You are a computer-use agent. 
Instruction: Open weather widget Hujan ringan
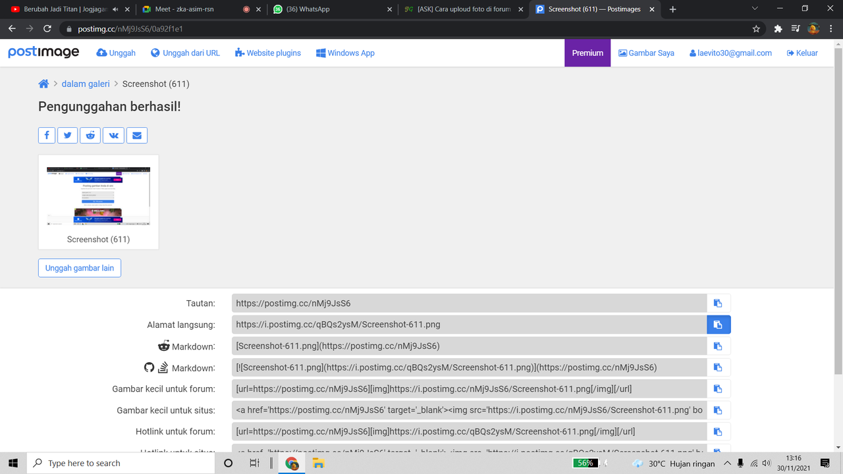click(674, 463)
